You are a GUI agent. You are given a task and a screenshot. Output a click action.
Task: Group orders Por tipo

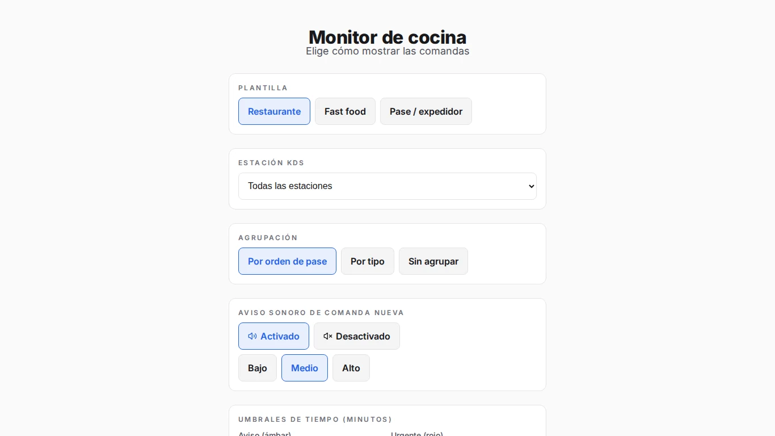pos(368,261)
